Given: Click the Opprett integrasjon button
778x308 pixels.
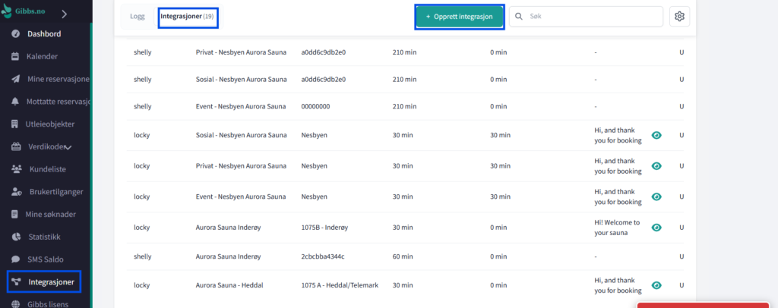Looking at the screenshot, I should [x=460, y=17].
